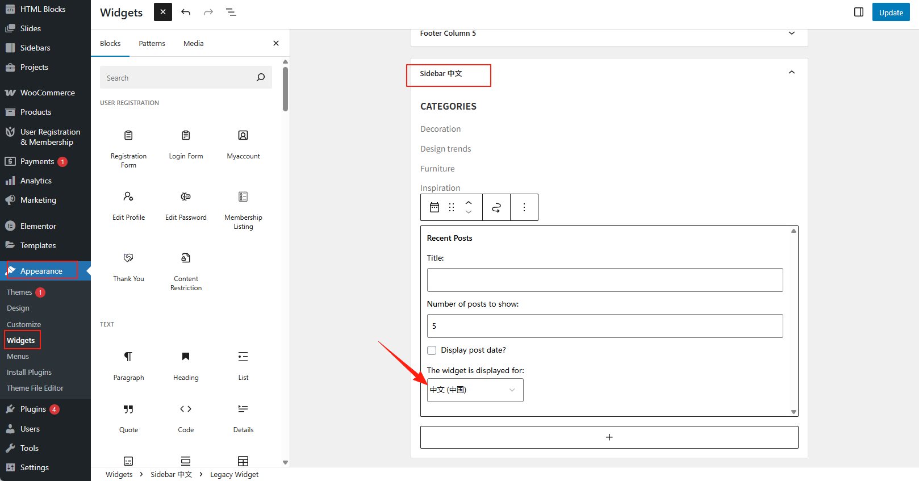Enable the Display post date checkbox
The height and width of the screenshot is (481, 919).
coord(432,350)
